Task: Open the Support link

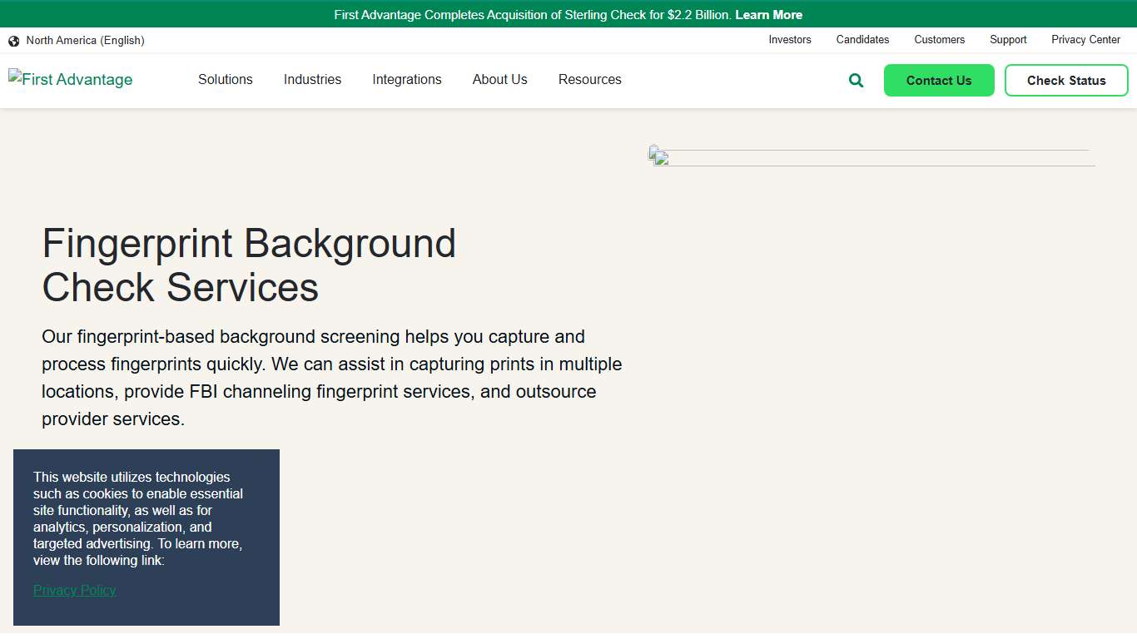Action: pos(1008,39)
